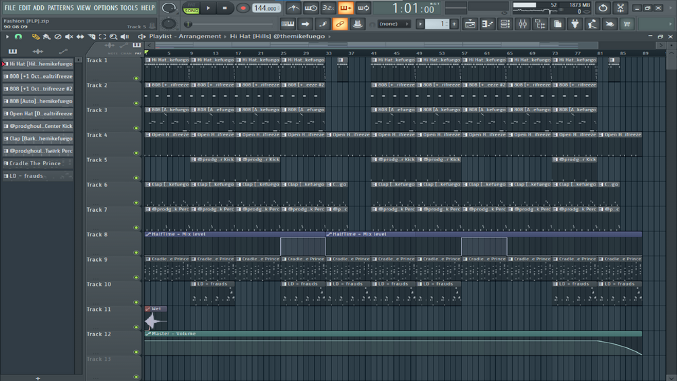Select the Slip tool
This screenshot has height=381, width=677.
[80, 36]
